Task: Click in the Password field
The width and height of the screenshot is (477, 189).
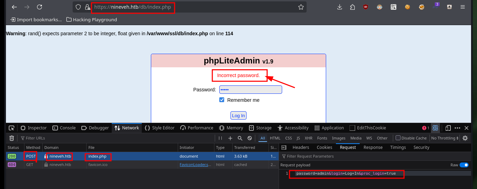Action: [x=250, y=90]
